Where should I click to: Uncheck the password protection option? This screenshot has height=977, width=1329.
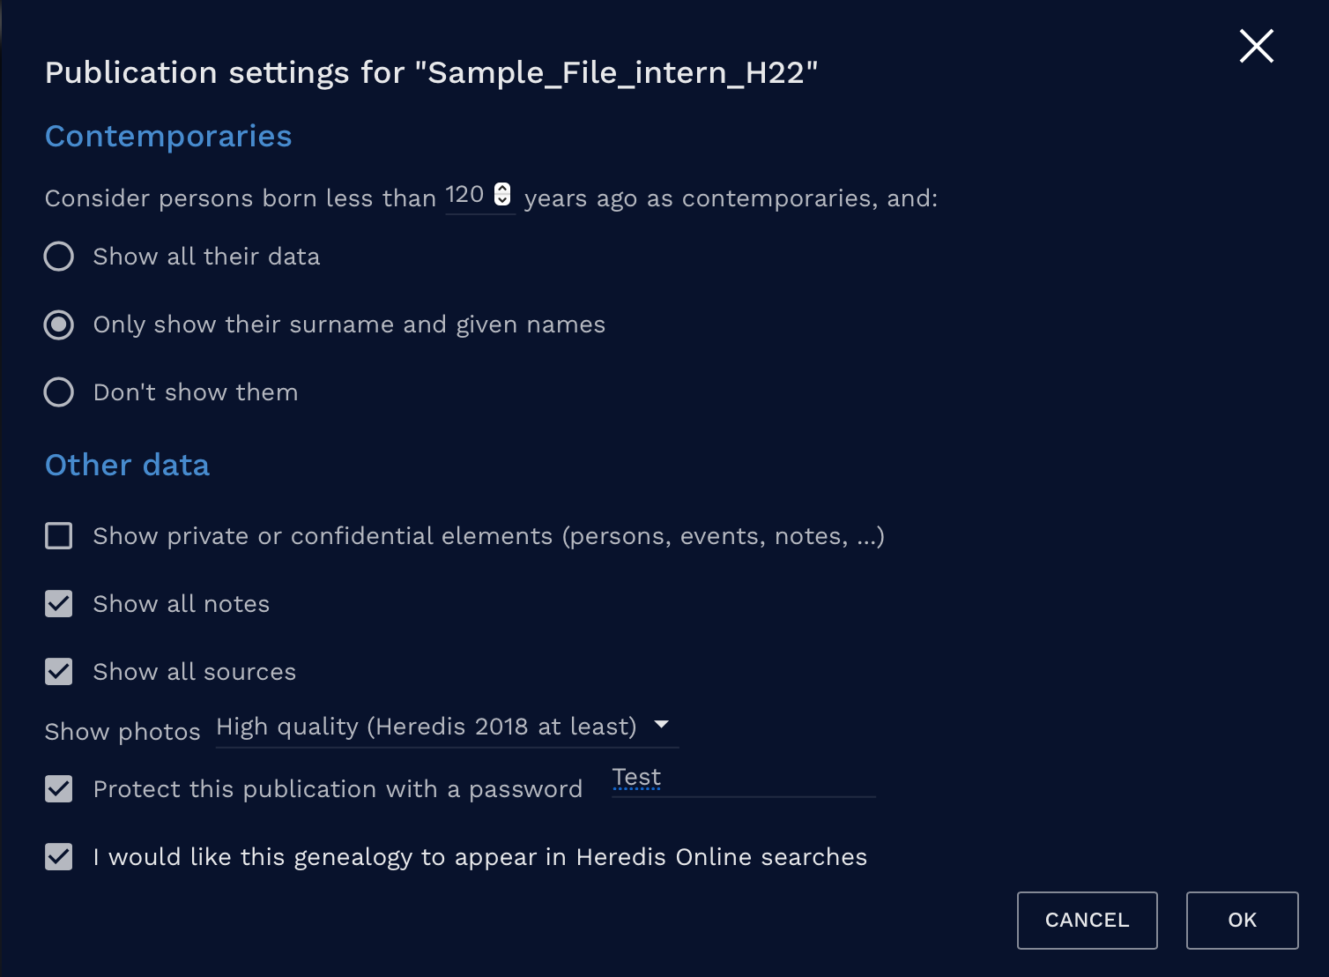[x=58, y=789]
